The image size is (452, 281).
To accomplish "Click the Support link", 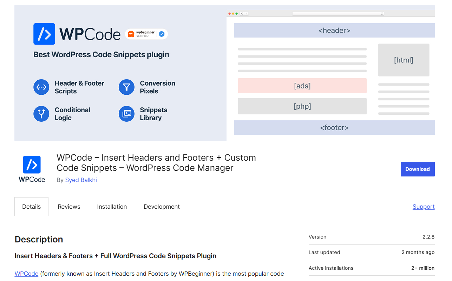I will pyautogui.click(x=423, y=207).
